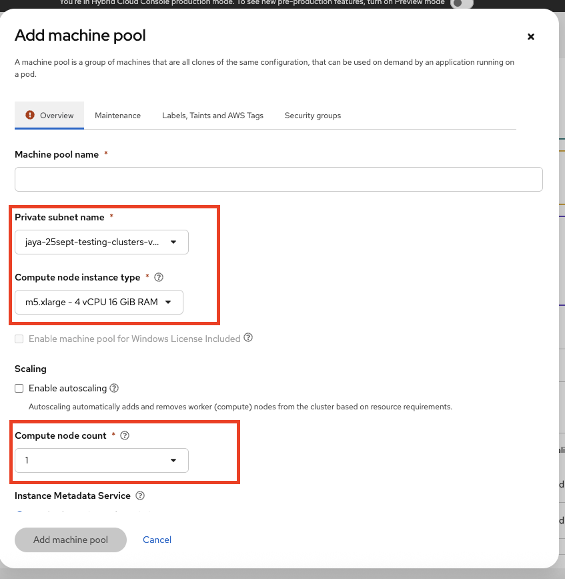Click the Cancel link

[157, 540]
